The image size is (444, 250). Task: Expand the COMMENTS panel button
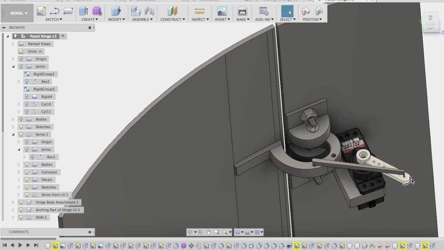[x=90, y=232]
